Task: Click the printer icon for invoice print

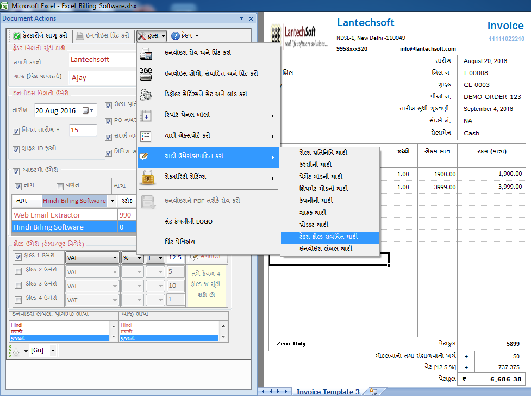Action: (79, 35)
